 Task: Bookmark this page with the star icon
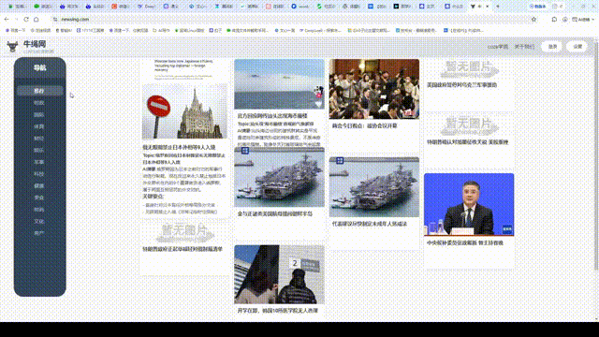[x=533, y=19]
